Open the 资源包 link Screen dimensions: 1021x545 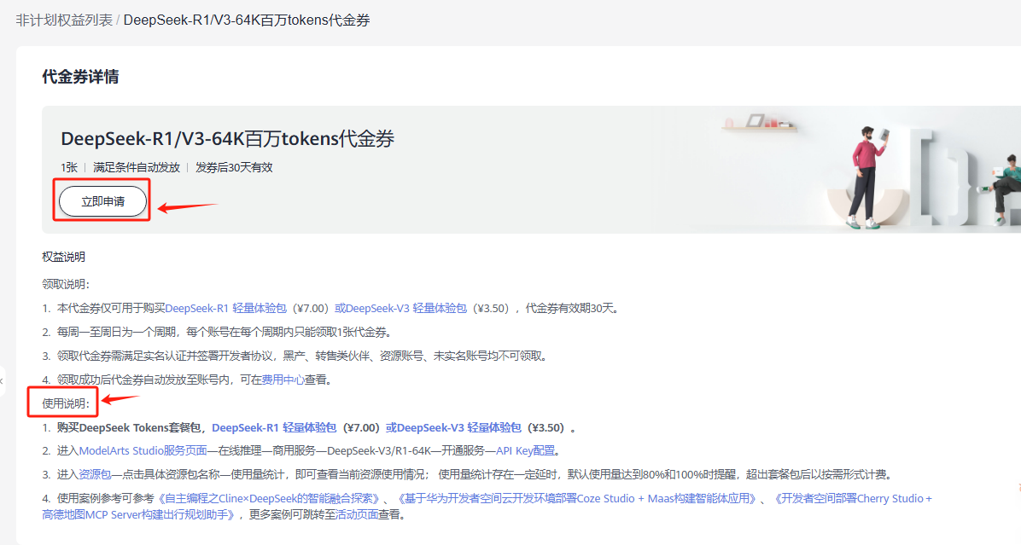point(95,475)
